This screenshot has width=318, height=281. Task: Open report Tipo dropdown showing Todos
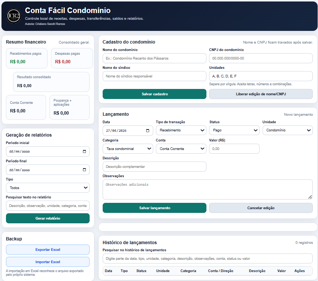48,188
